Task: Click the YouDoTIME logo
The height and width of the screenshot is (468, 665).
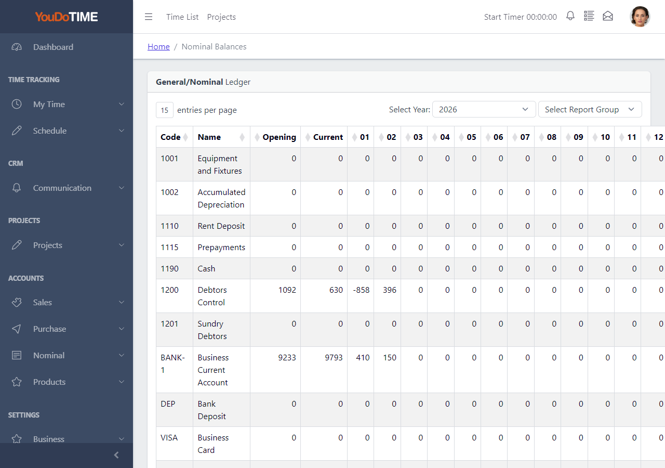Action: [x=66, y=17]
